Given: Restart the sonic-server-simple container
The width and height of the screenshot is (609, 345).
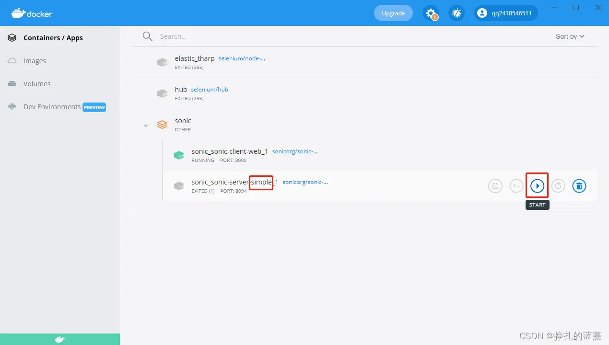Looking at the screenshot, I should coord(558,186).
